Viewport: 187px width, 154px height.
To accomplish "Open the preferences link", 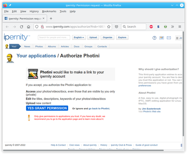I will click(x=145, y=86).
